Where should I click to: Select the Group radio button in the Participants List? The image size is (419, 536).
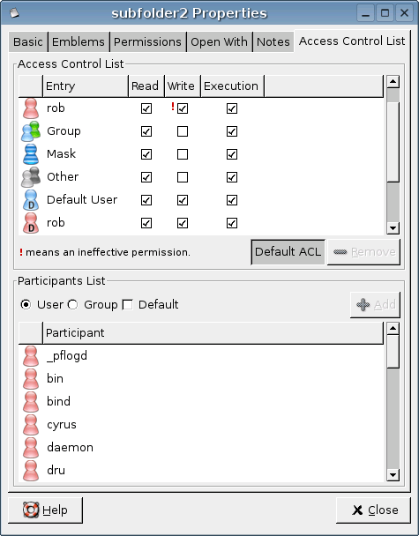point(72,304)
